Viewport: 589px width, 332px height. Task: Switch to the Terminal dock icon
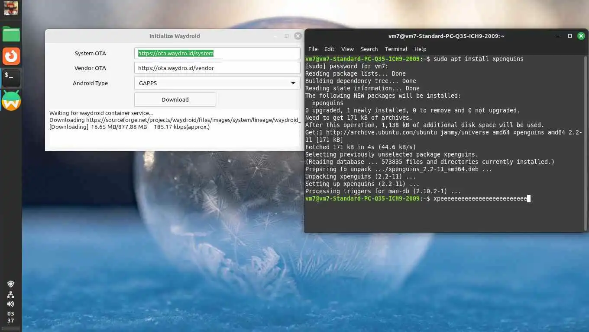click(x=11, y=78)
